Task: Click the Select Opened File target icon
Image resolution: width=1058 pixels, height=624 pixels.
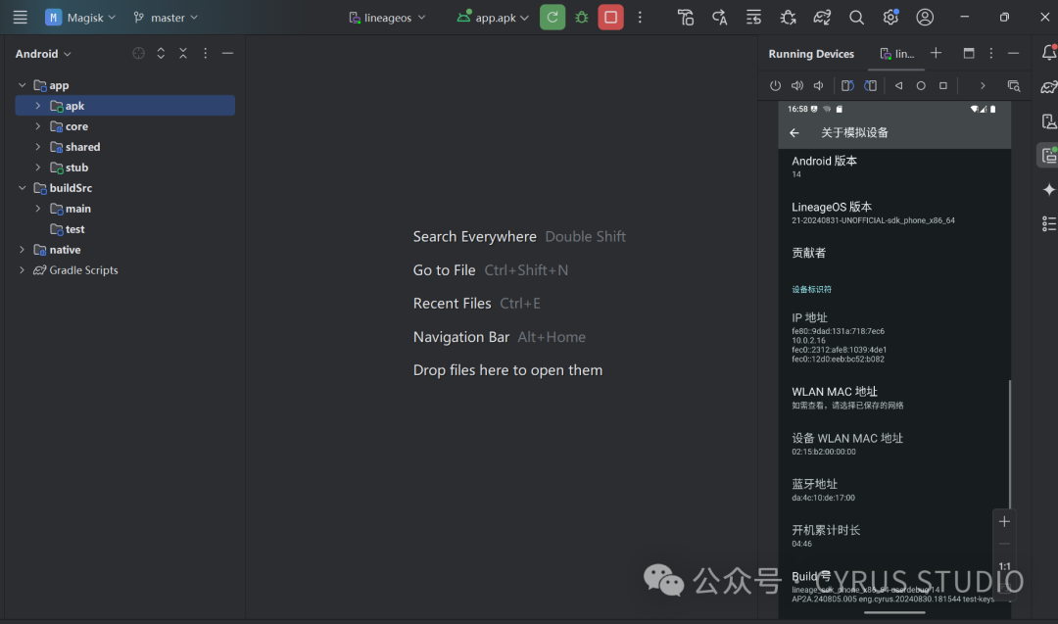Action: click(x=138, y=53)
